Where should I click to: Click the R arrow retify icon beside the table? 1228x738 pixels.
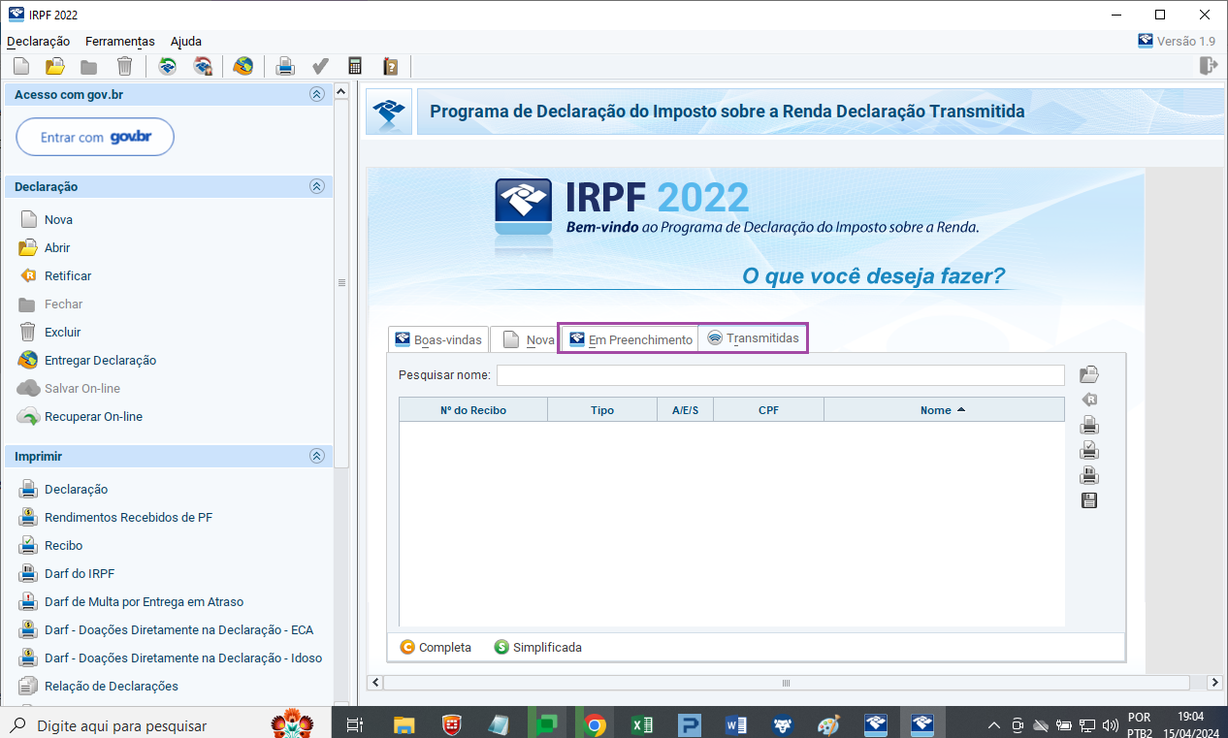tap(1089, 400)
